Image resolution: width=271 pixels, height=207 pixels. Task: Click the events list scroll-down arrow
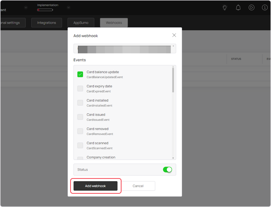click(173, 158)
